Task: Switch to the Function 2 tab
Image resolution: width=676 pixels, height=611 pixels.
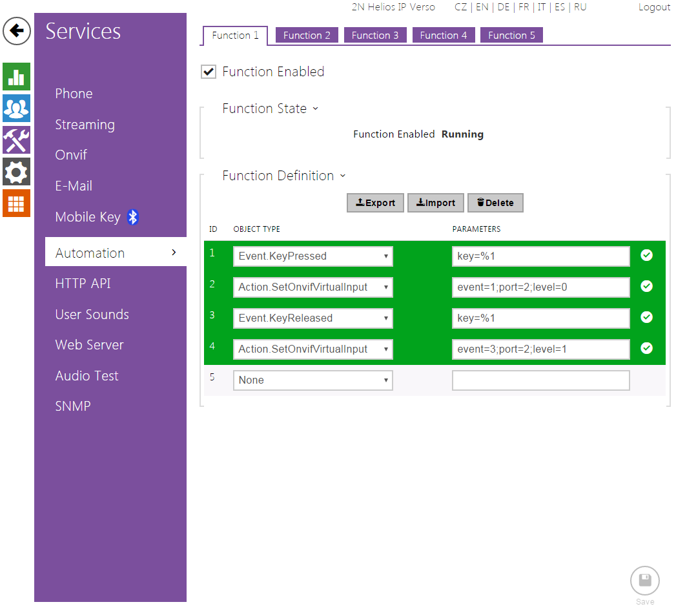Action: [307, 36]
